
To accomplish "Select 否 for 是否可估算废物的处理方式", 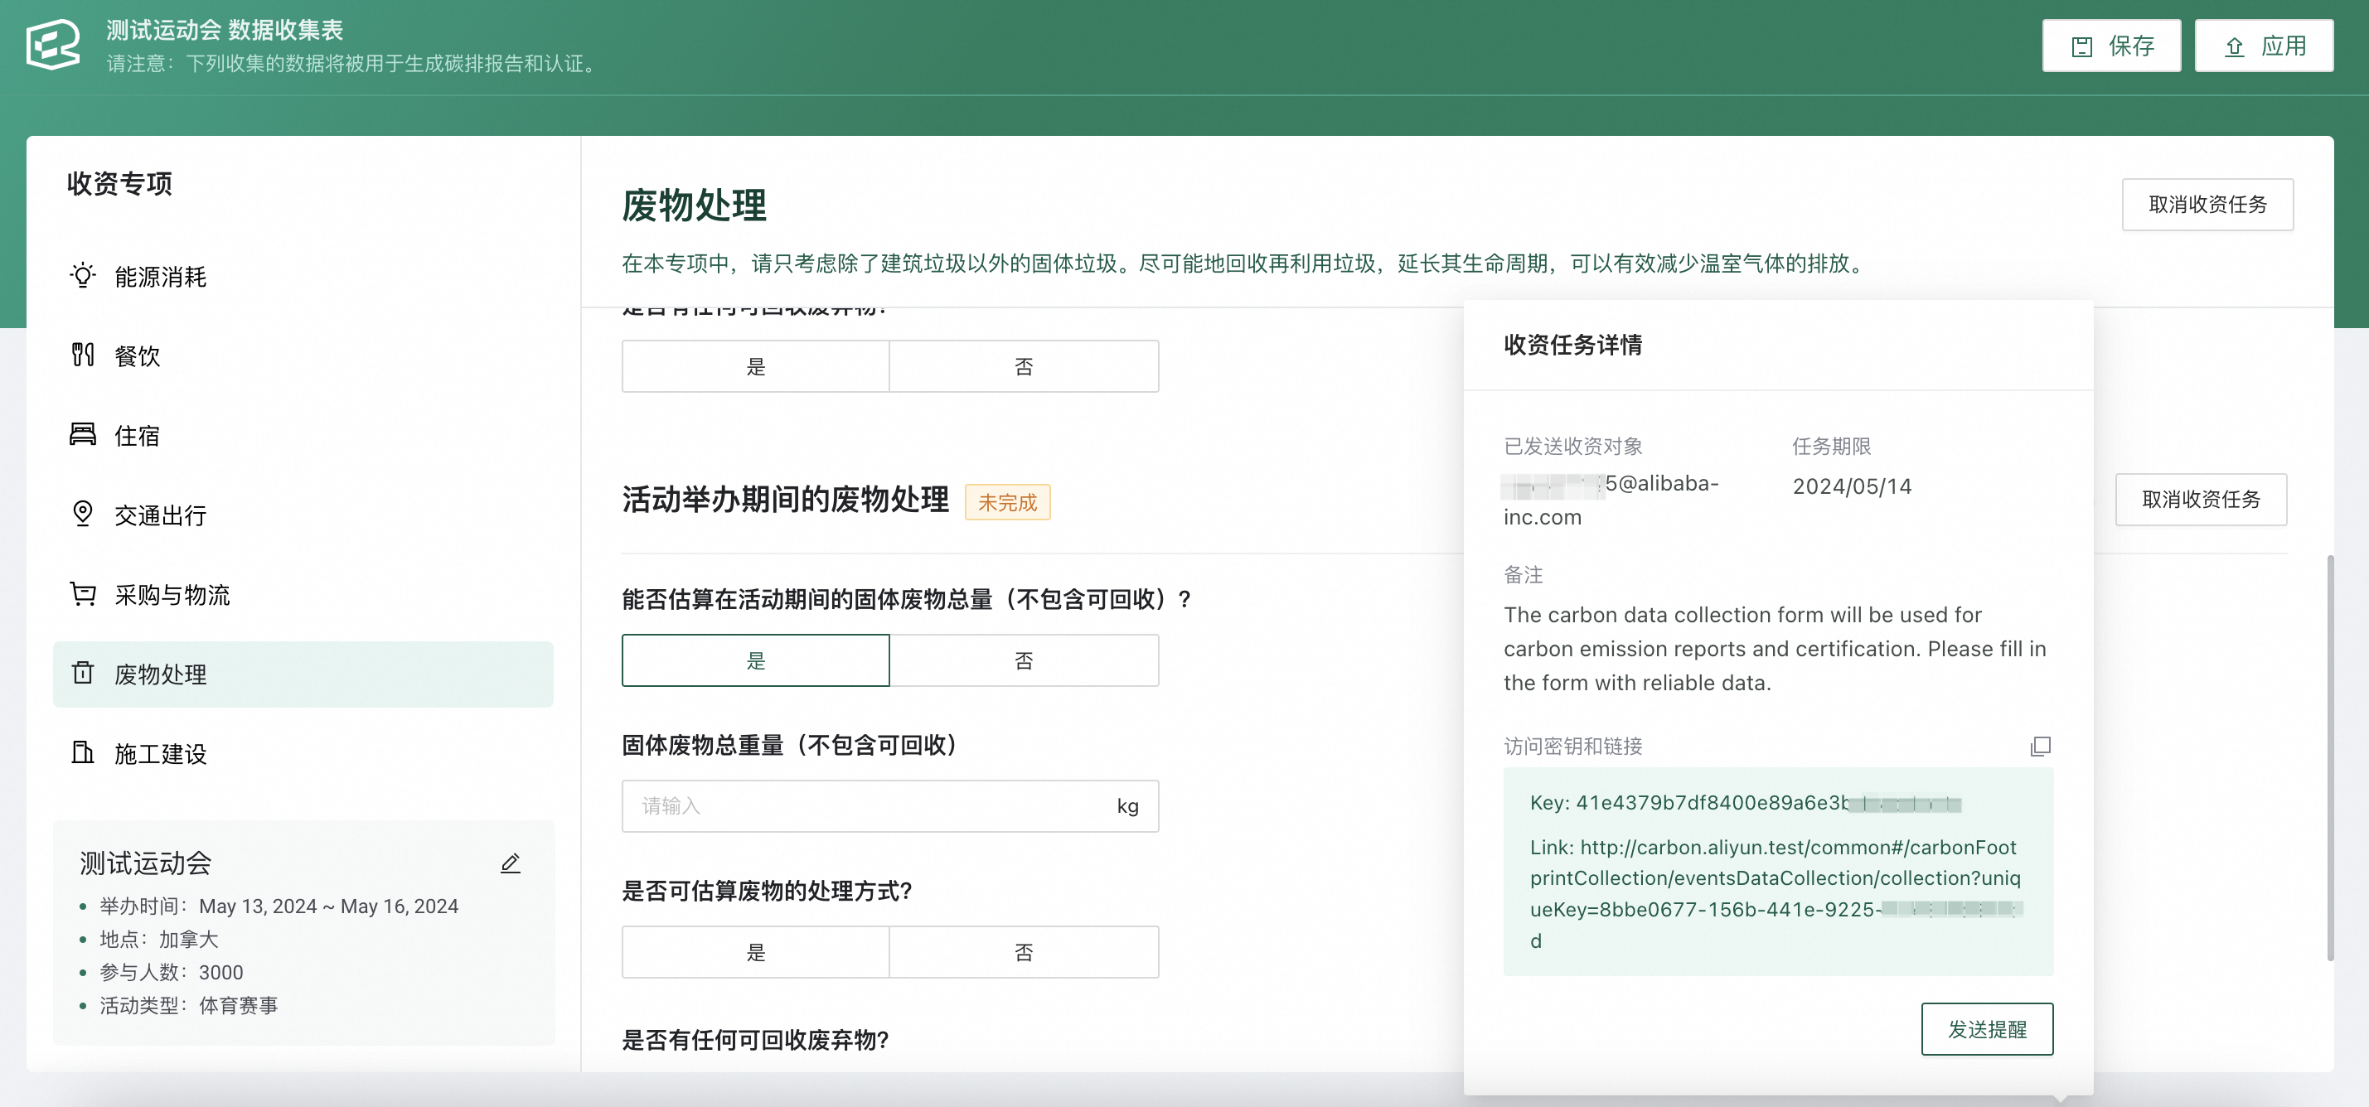I will coord(1024,951).
